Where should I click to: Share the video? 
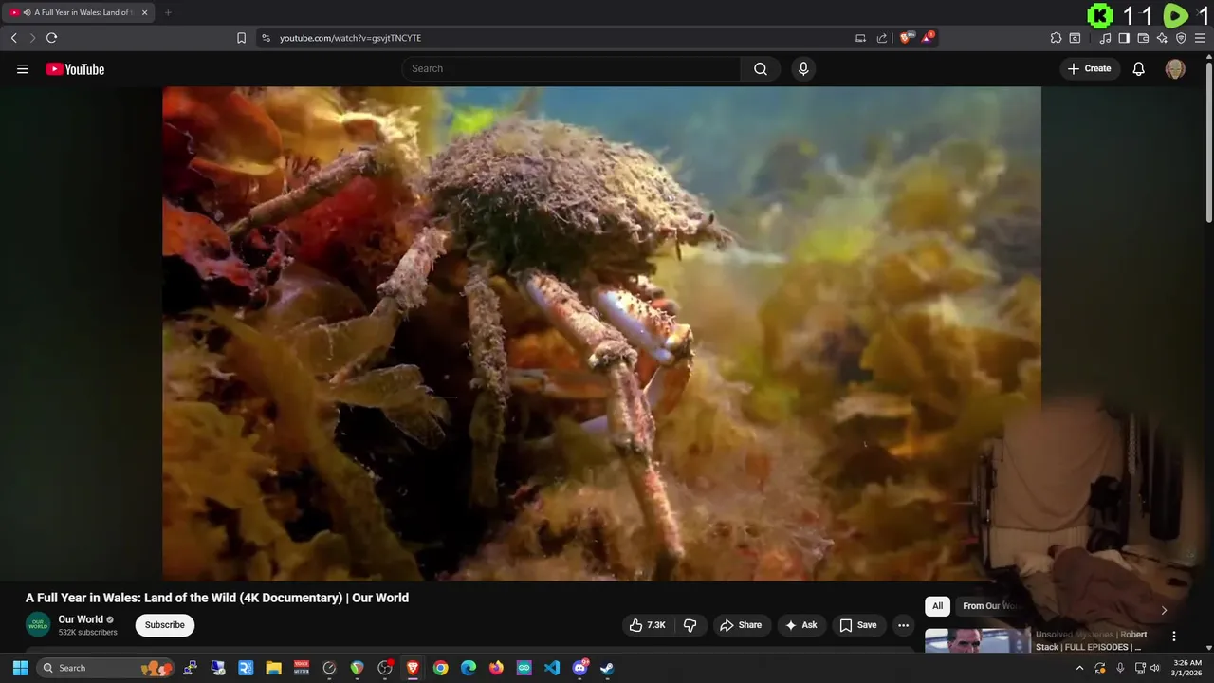[741, 625]
